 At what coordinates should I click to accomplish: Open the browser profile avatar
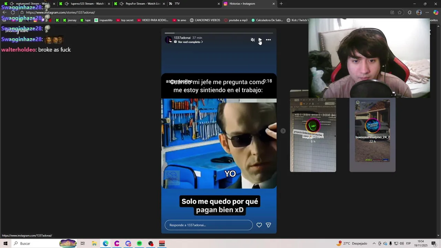(x=419, y=12)
